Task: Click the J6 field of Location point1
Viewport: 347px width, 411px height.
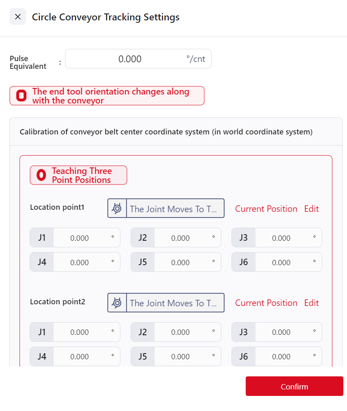Action: [x=282, y=262]
